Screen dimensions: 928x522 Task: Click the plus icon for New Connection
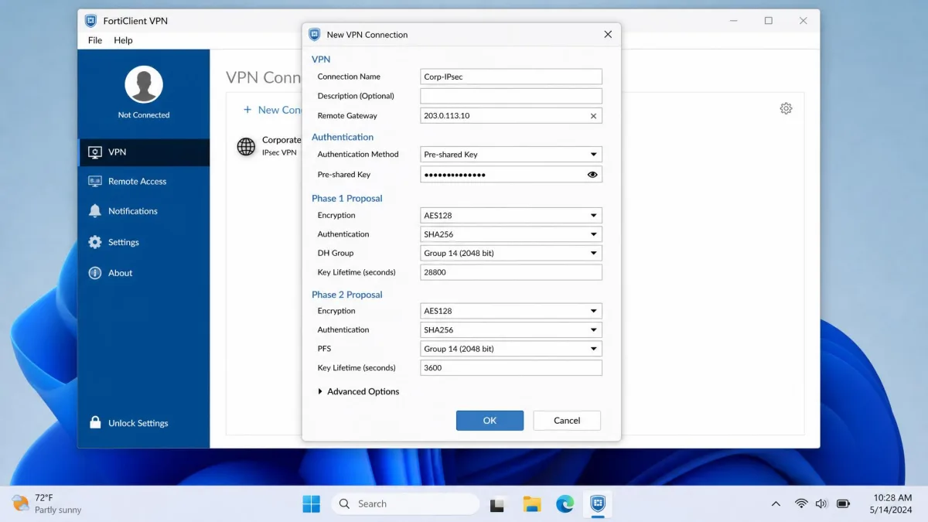pos(247,110)
